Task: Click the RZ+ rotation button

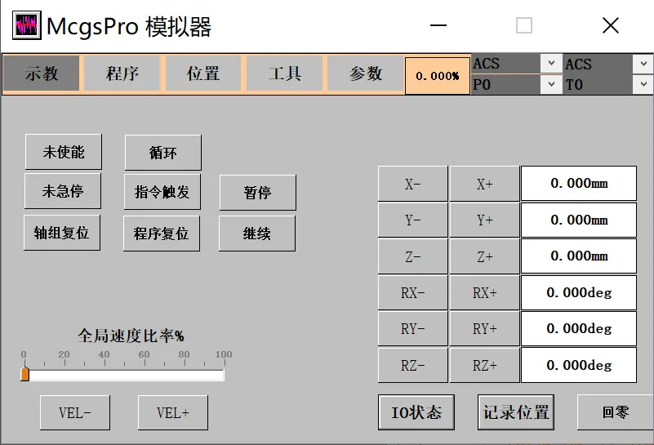Action: tap(485, 365)
